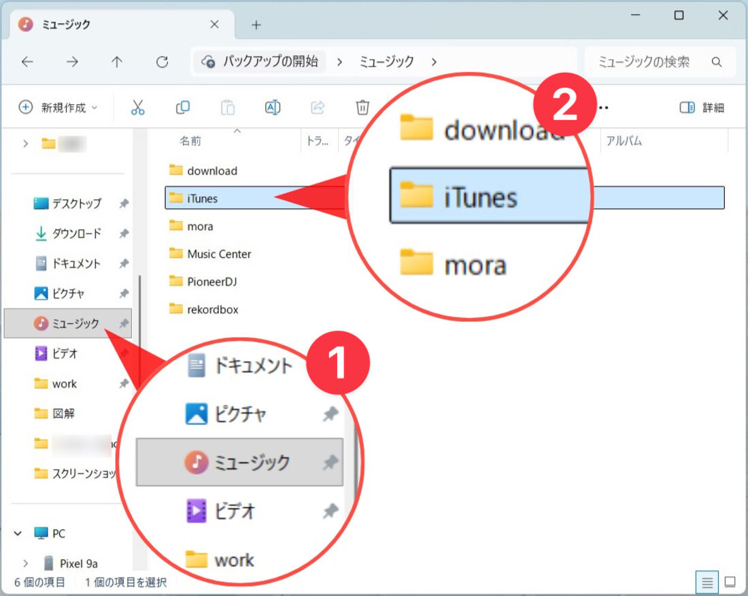Image resolution: width=748 pixels, height=596 pixels.
Task: Open ミュージック in the sidebar
Action: point(67,323)
